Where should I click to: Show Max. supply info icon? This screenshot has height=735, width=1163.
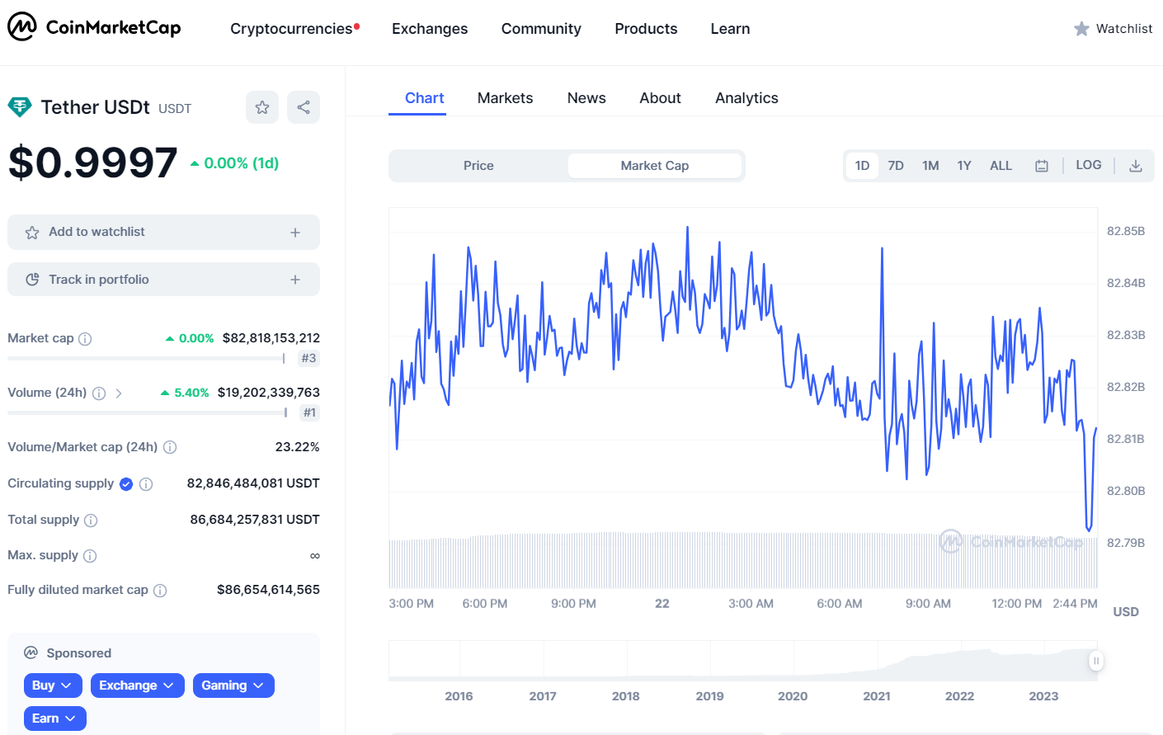point(90,556)
